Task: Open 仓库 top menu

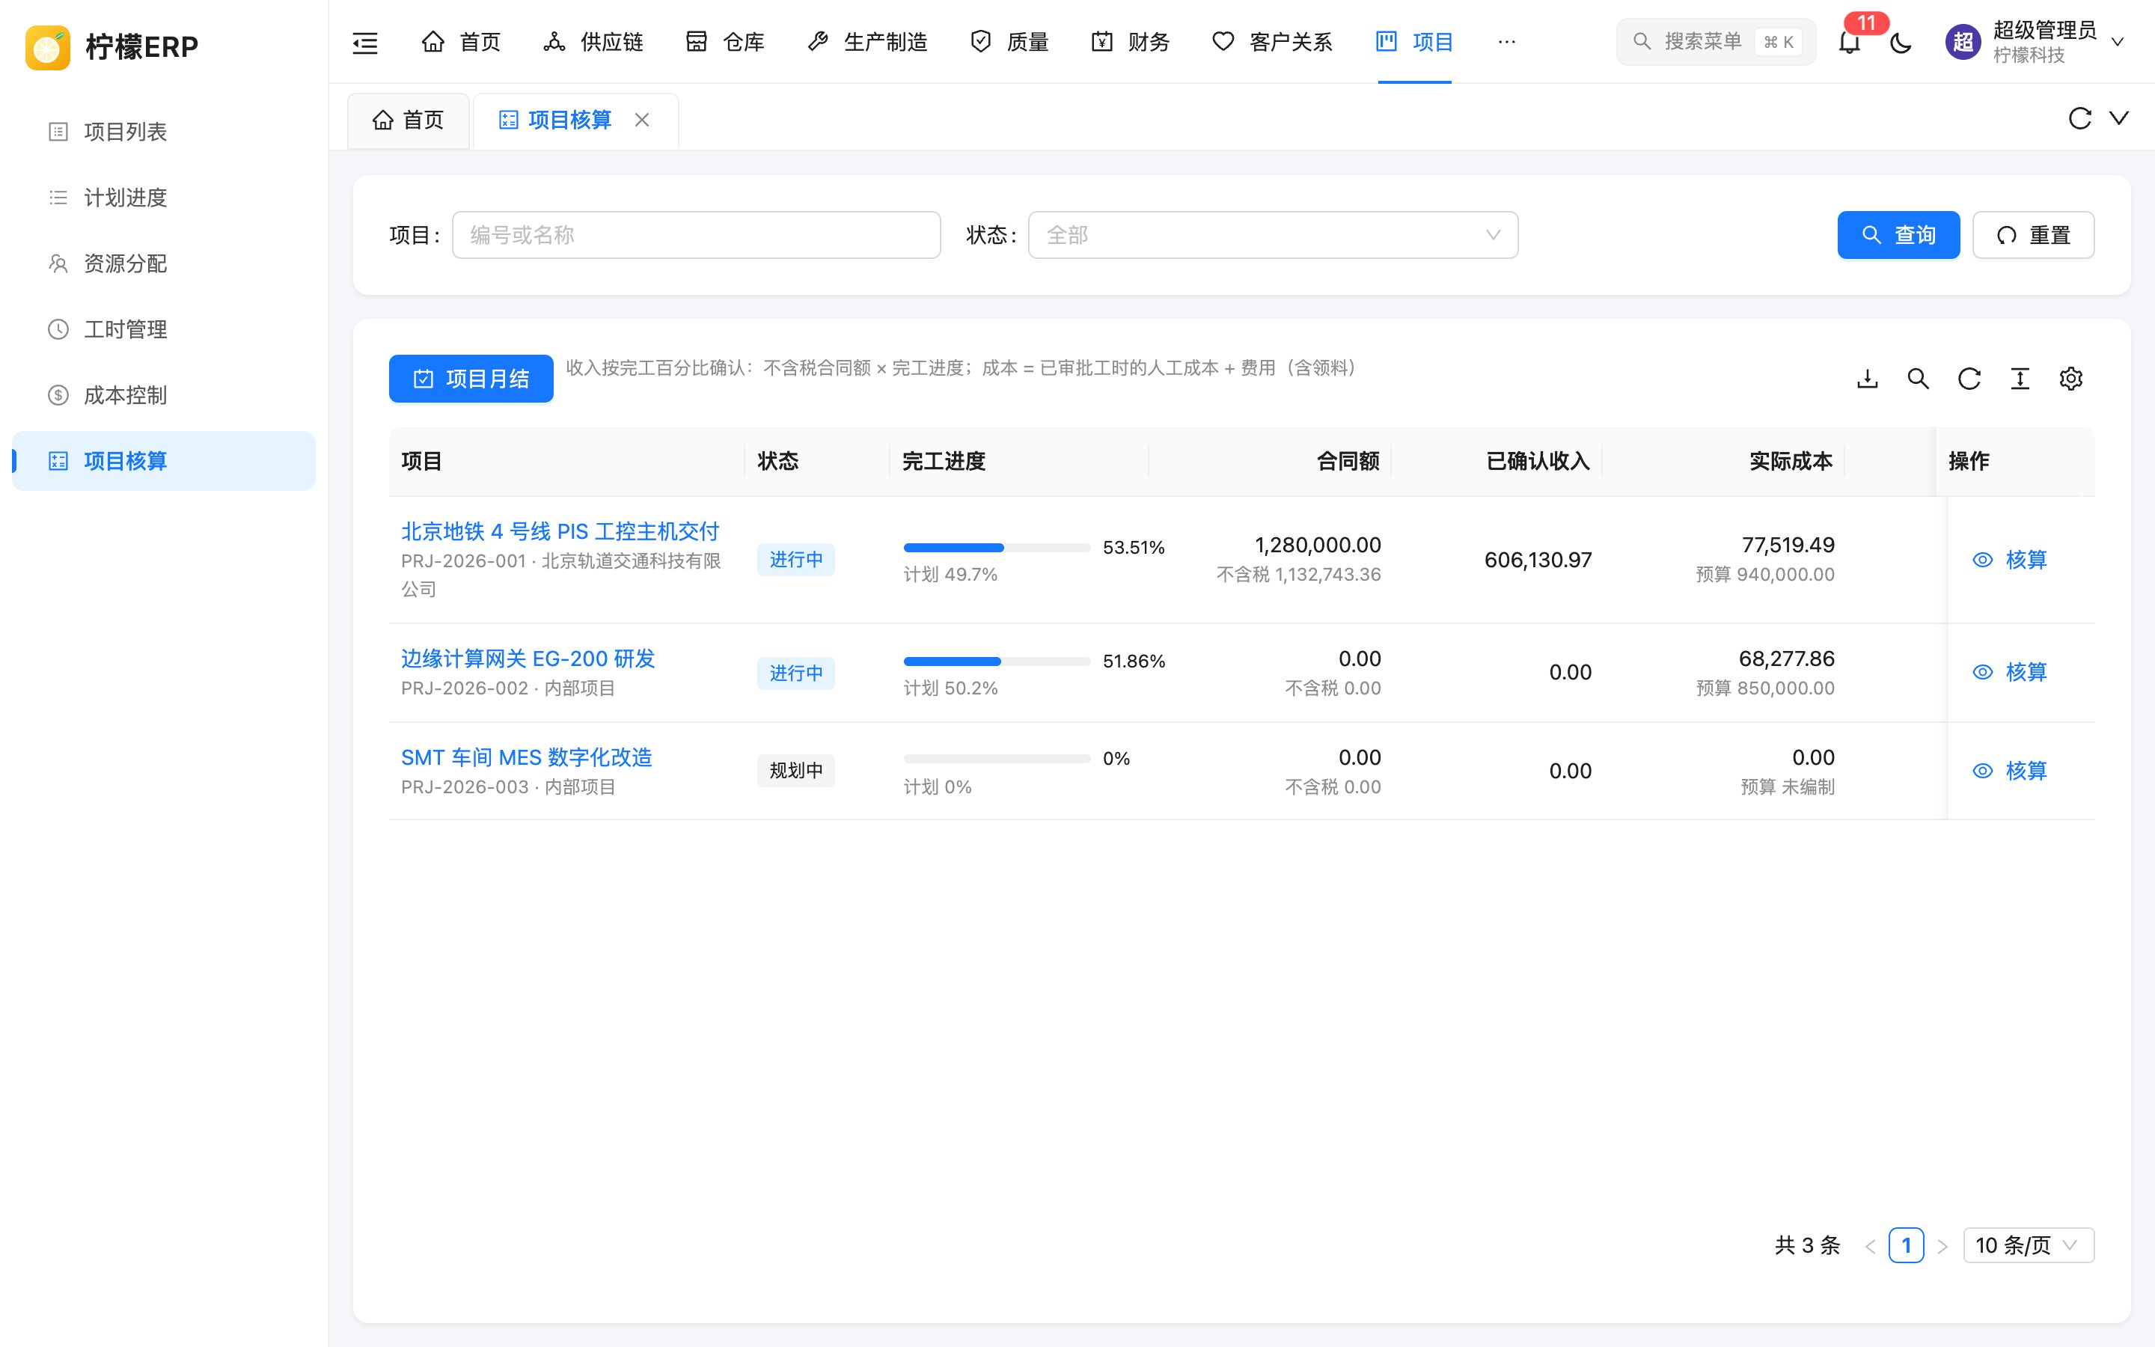Action: pyautogui.click(x=725, y=42)
